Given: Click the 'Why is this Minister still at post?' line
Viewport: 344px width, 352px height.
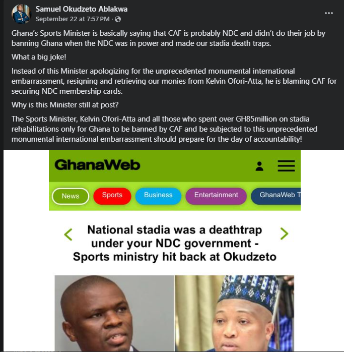Looking at the screenshot, I should coord(65,105).
